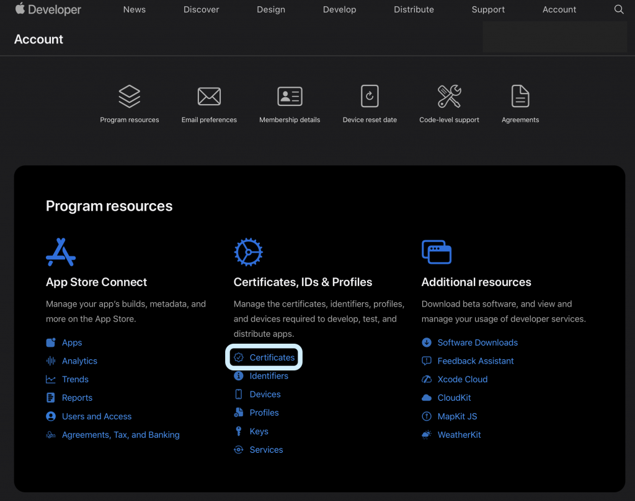This screenshot has width=635, height=501.
Task: Open the Develop menu item
Action: tap(339, 9)
